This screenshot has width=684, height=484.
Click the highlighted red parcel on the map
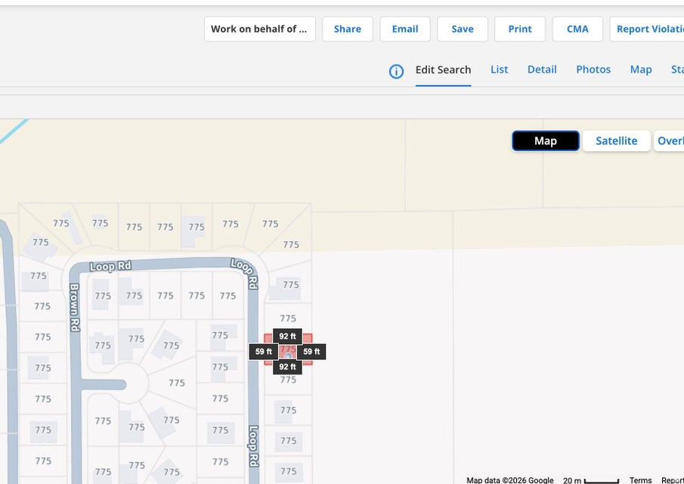tap(287, 351)
